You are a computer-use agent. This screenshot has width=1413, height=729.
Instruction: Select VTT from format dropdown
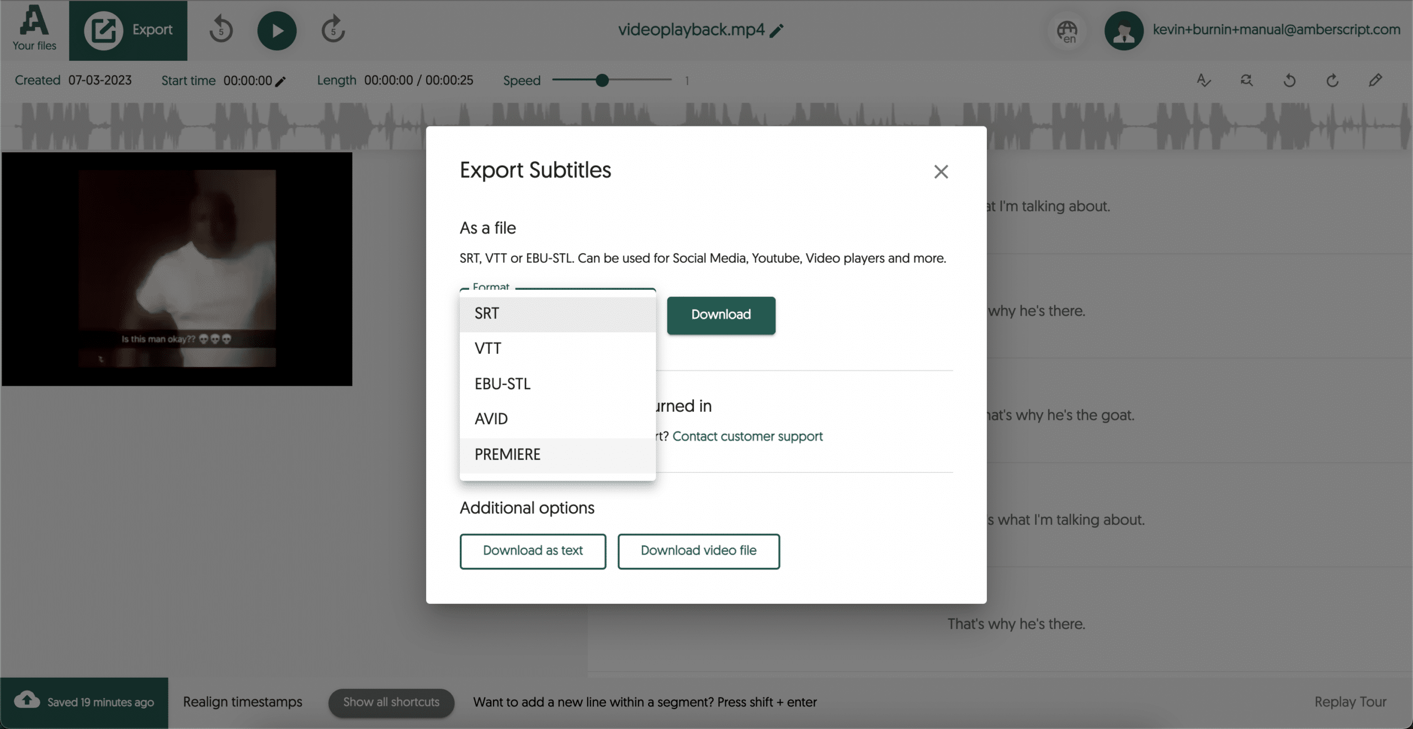[487, 348]
